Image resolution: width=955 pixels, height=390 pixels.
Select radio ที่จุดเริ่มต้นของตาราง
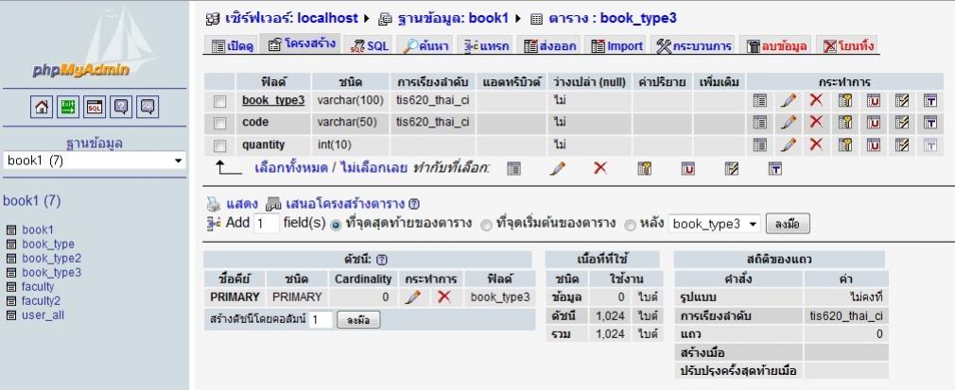487,225
